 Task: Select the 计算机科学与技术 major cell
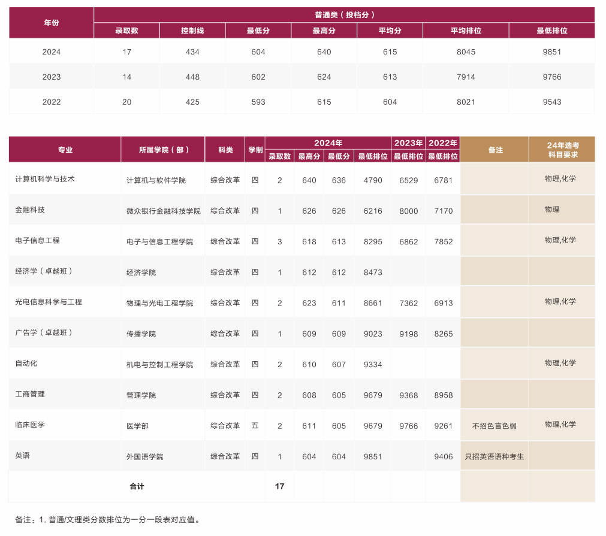click(x=43, y=178)
